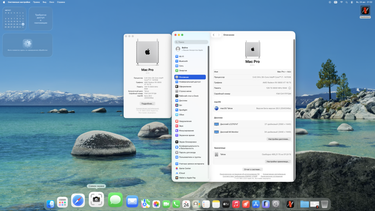
Task: Select Дисплеи in the settings sidebar
Action: 190,100
